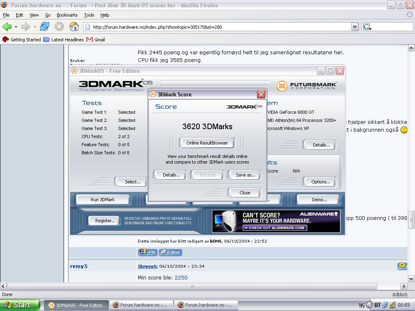Open the View menu
Viewport: 415px width, 311px height.
point(34,15)
